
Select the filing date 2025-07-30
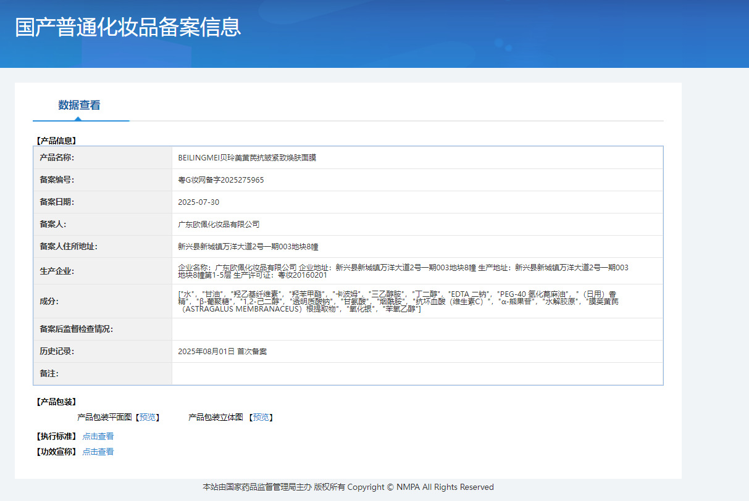click(198, 202)
